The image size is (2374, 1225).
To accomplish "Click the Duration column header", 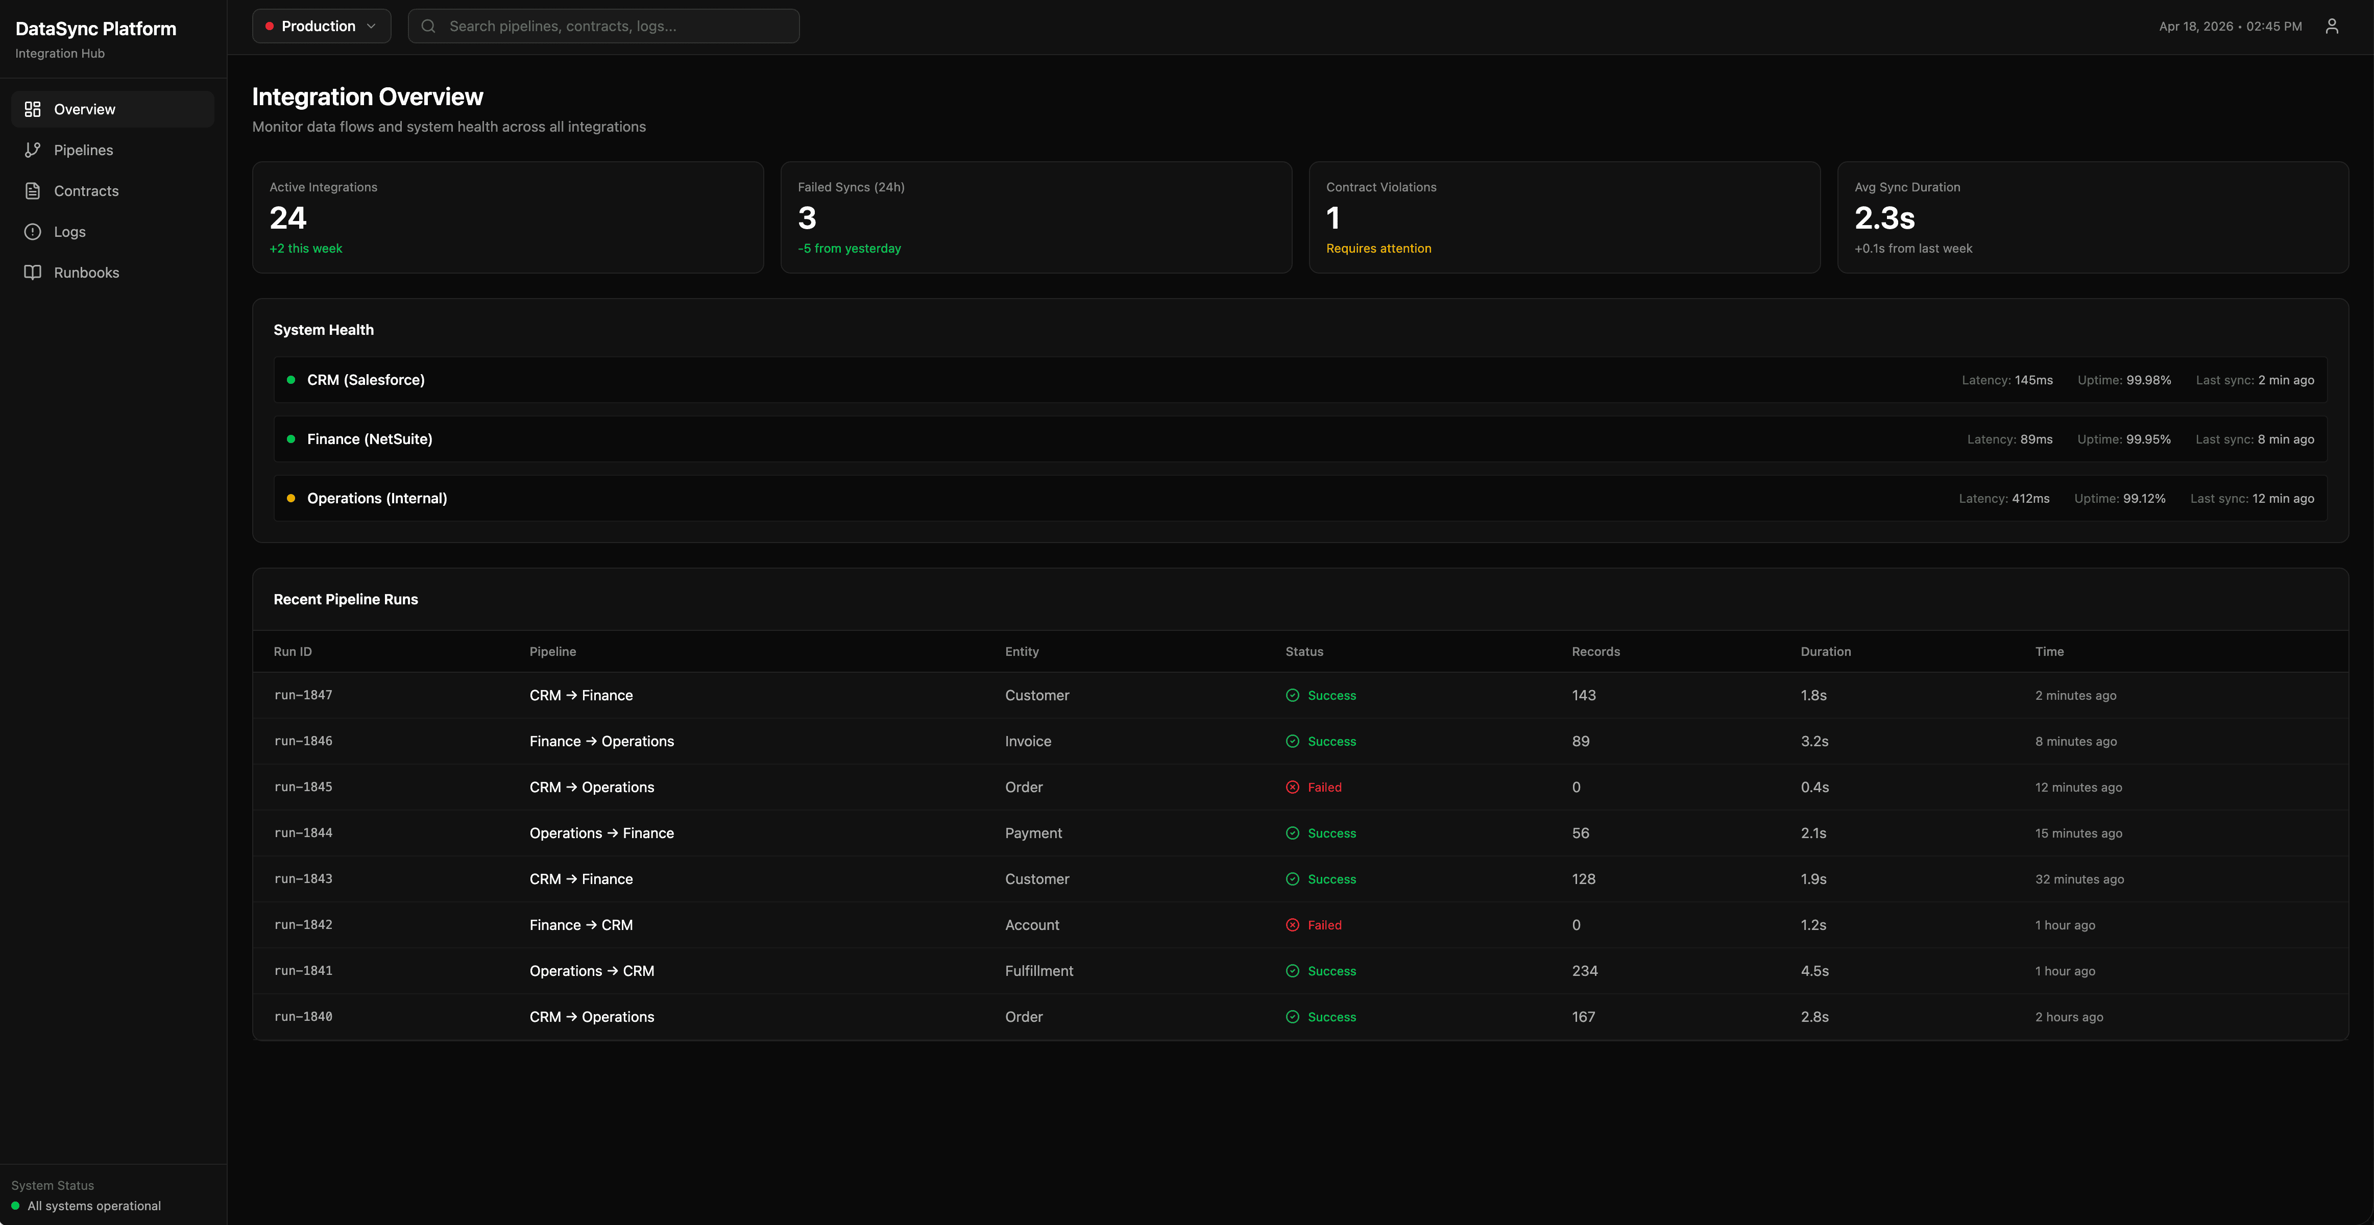I will [x=1826, y=651].
